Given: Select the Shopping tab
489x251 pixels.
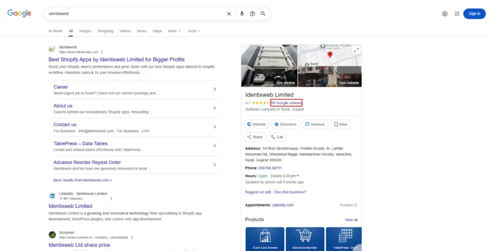Looking at the screenshot, I should click(x=106, y=31).
